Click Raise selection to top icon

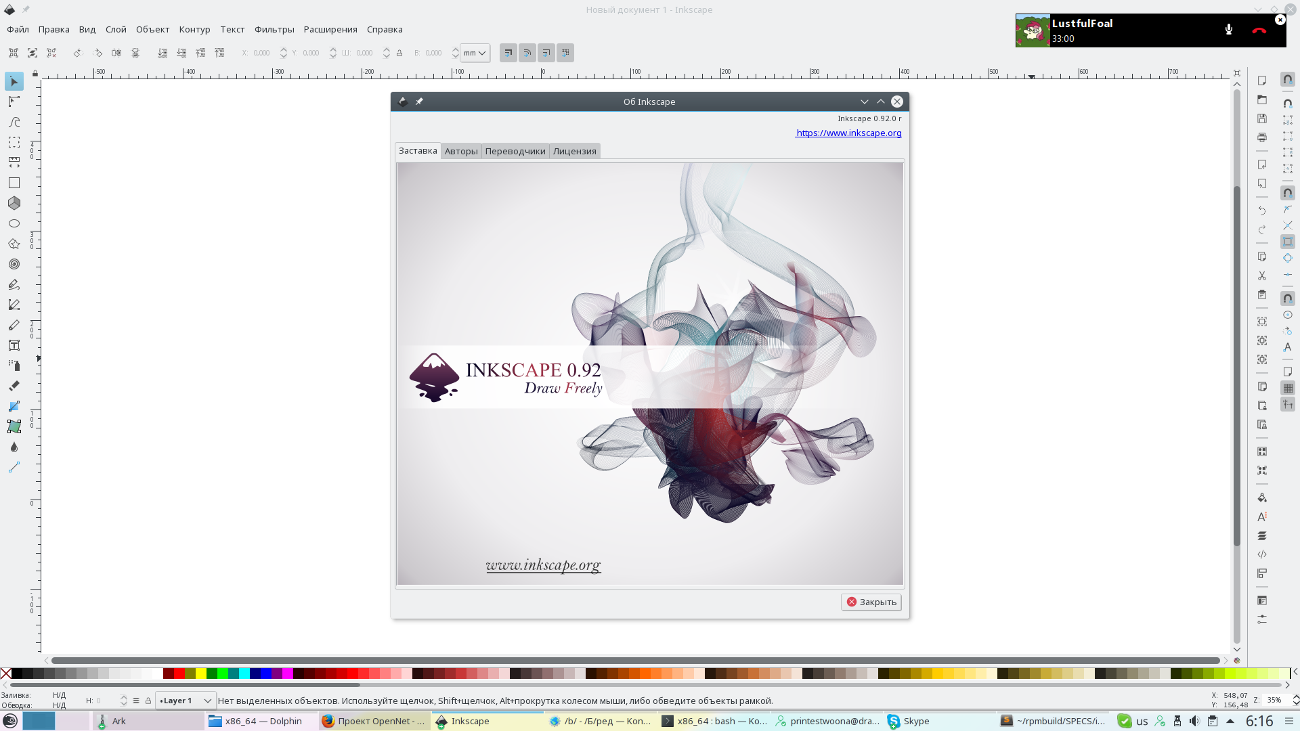[219, 53]
